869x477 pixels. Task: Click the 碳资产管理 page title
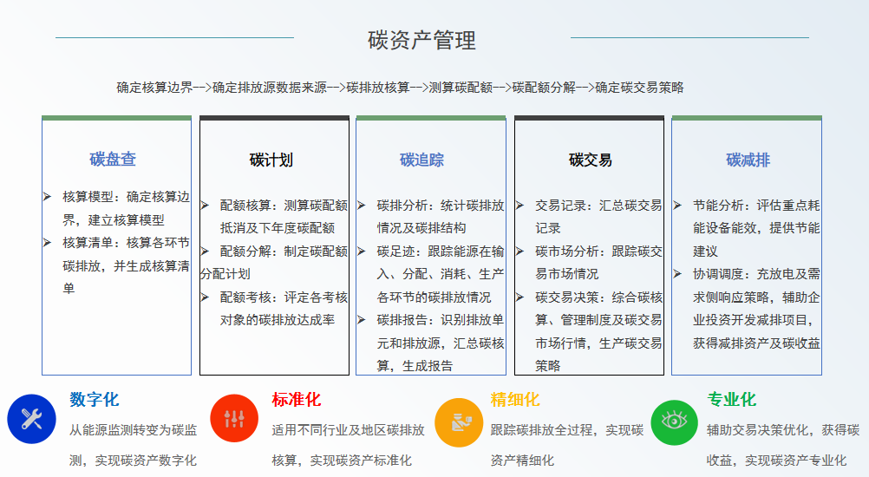tap(421, 40)
